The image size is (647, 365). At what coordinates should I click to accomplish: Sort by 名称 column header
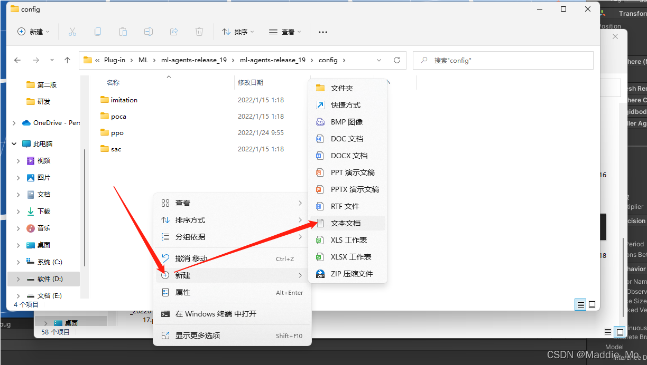coord(113,82)
